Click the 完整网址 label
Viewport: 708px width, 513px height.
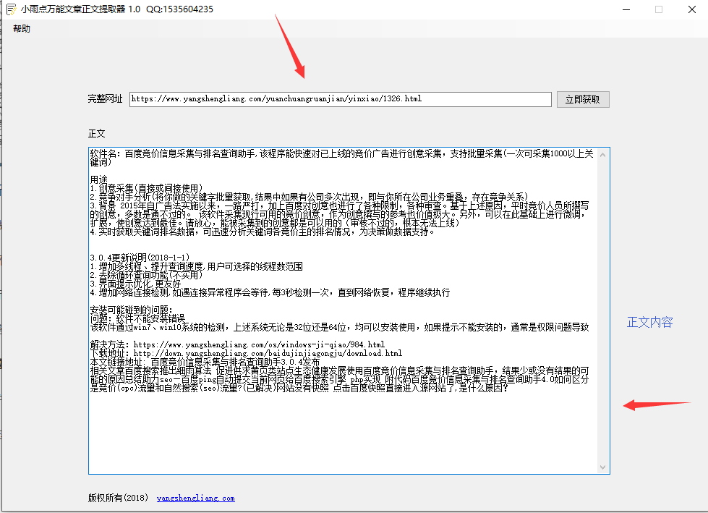click(105, 99)
